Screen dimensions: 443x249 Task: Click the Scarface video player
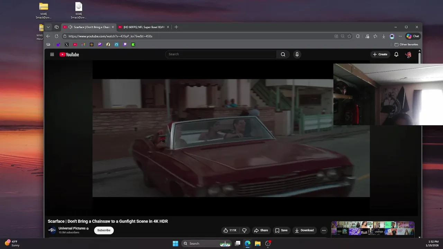[231, 138]
